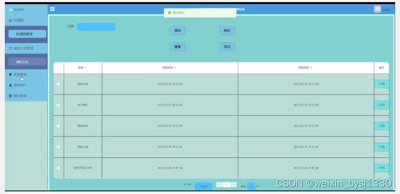Viewport: 400px width, 194px height.
Task: Check the 联系方式 row checkbox
Action: tap(58, 126)
